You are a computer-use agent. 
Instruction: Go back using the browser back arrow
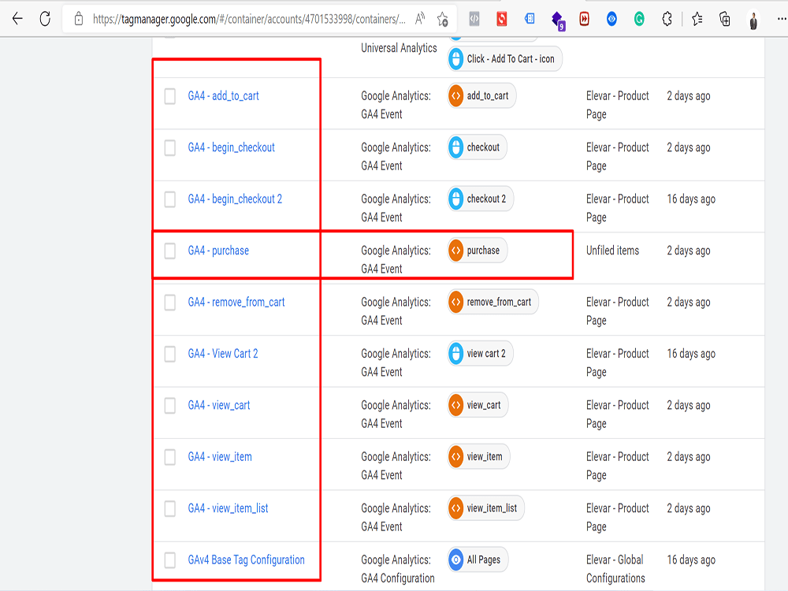click(17, 19)
